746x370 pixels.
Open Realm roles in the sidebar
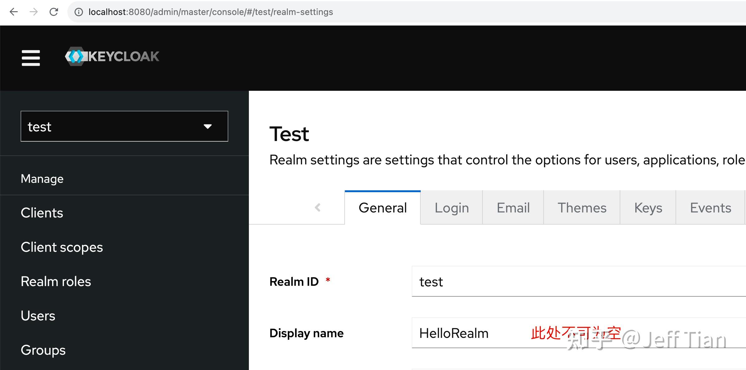56,281
